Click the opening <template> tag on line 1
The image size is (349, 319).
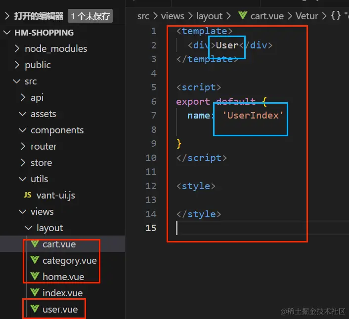[x=204, y=31]
